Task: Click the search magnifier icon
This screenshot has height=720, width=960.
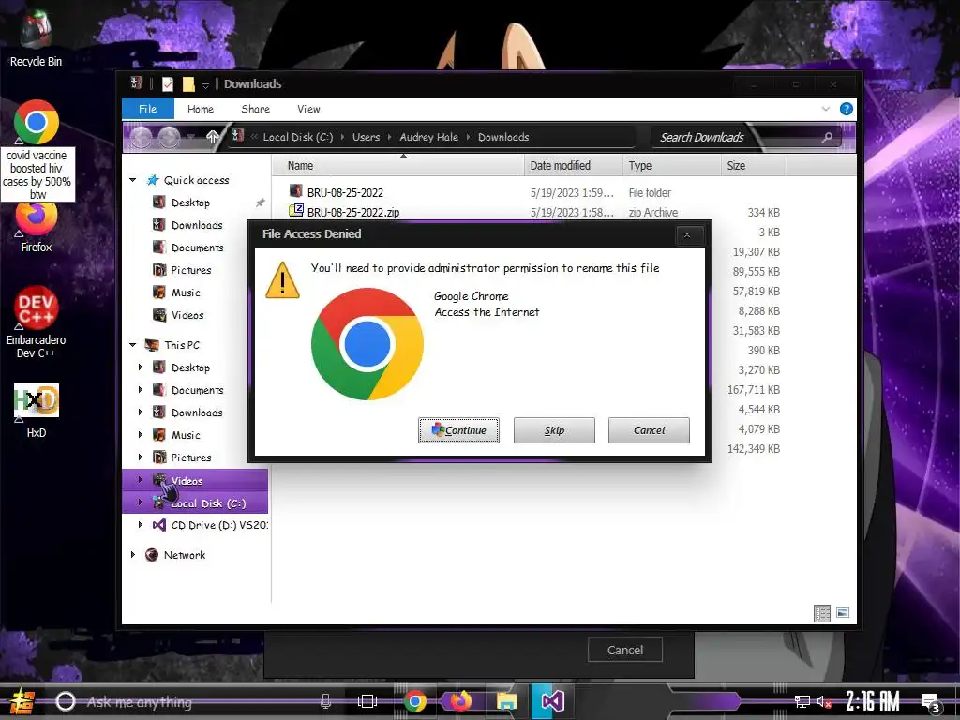Action: point(827,137)
